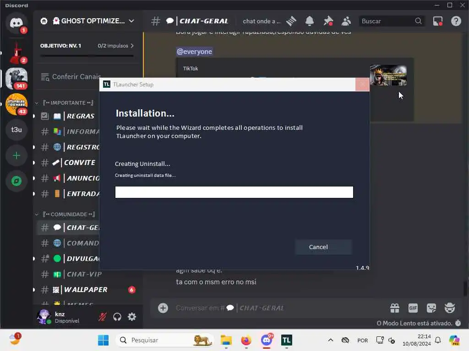Screen dimensions: 469x351
Task: Show pinned messages pin icon
Action: point(328,21)
